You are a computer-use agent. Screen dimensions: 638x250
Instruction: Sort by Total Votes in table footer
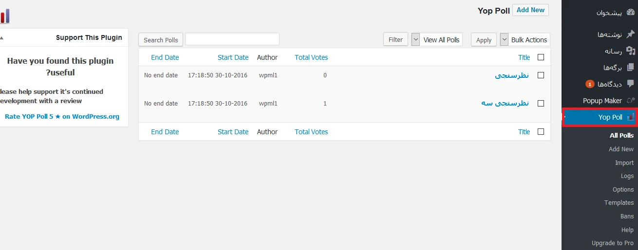pyautogui.click(x=311, y=132)
